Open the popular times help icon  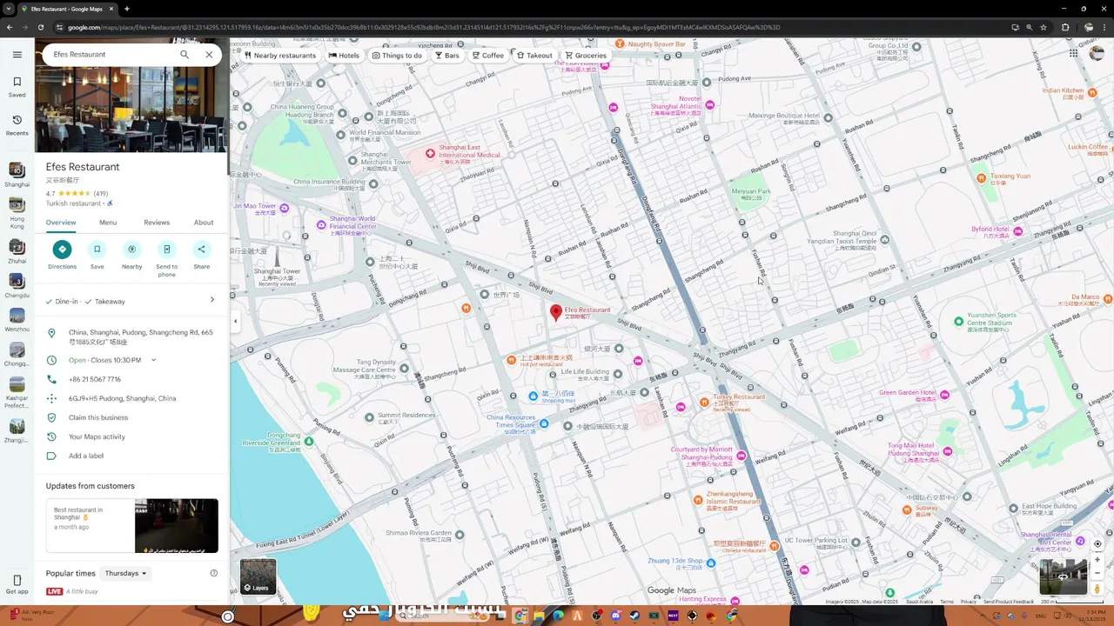(x=213, y=573)
